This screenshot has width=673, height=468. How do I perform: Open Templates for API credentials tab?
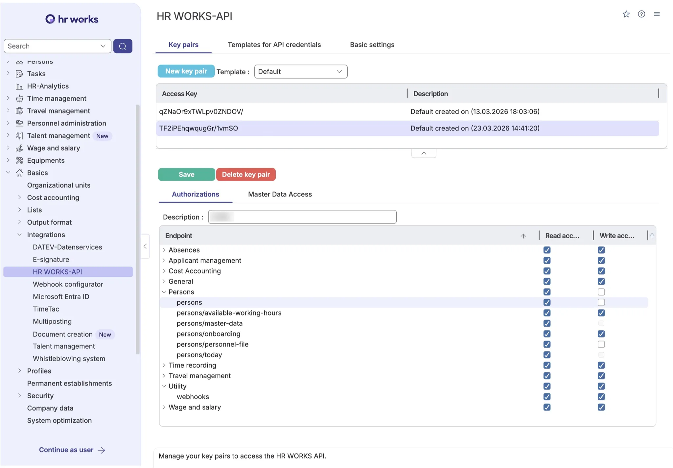coord(274,45)
